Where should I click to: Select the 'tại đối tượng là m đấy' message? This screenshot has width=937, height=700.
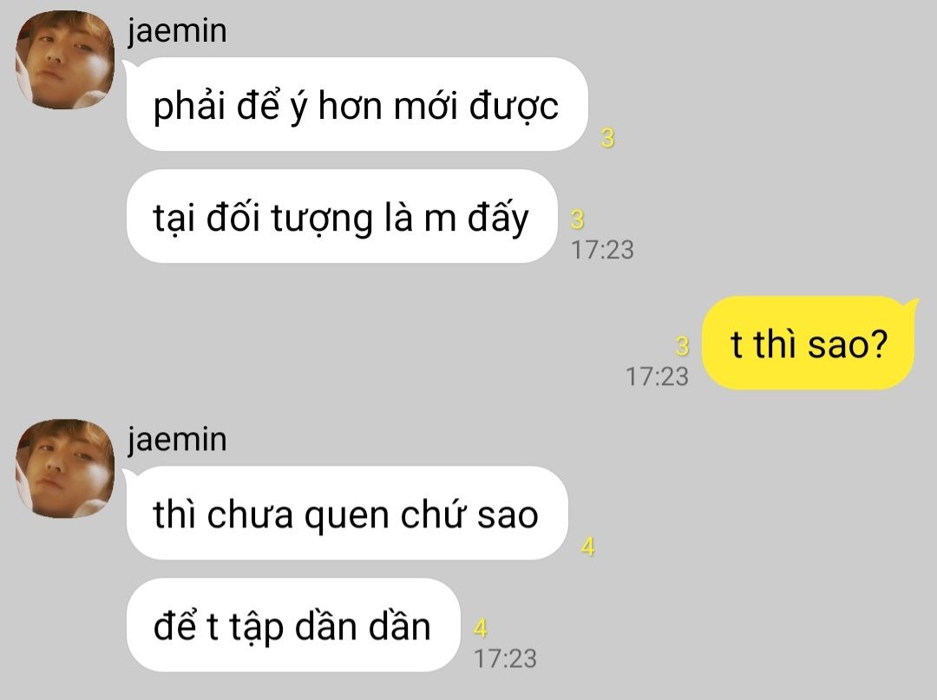click(342, 216)
